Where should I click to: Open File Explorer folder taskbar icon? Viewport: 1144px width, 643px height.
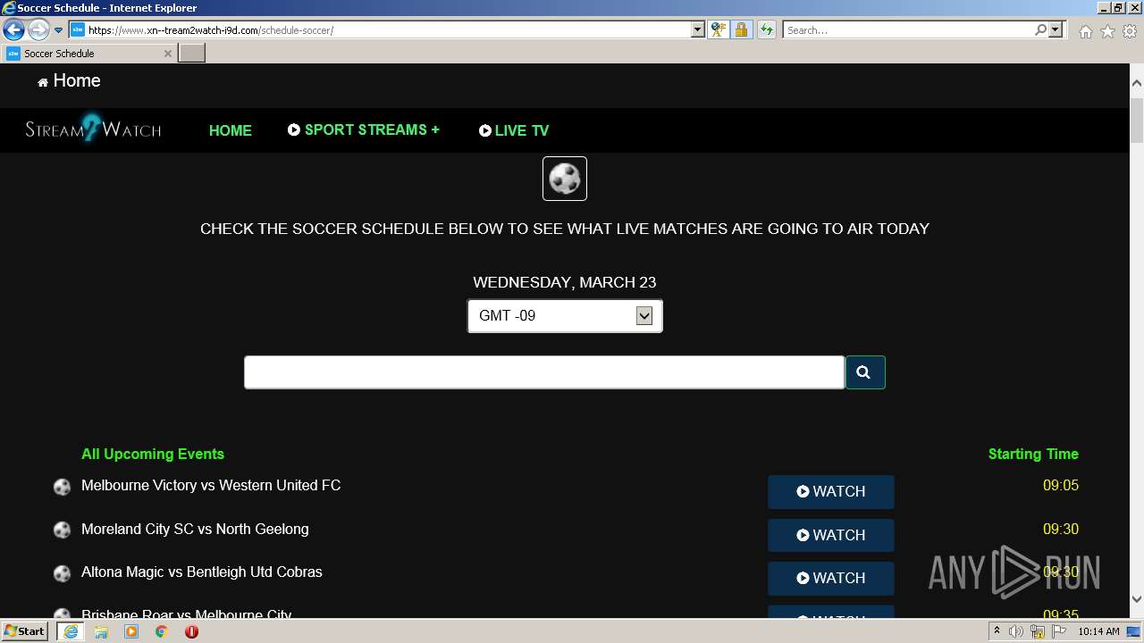coord(101,631)
